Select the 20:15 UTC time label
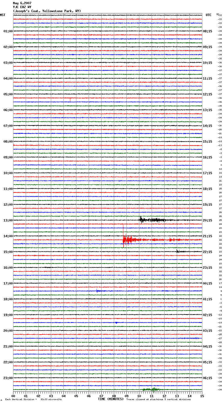 coord(208,220)
